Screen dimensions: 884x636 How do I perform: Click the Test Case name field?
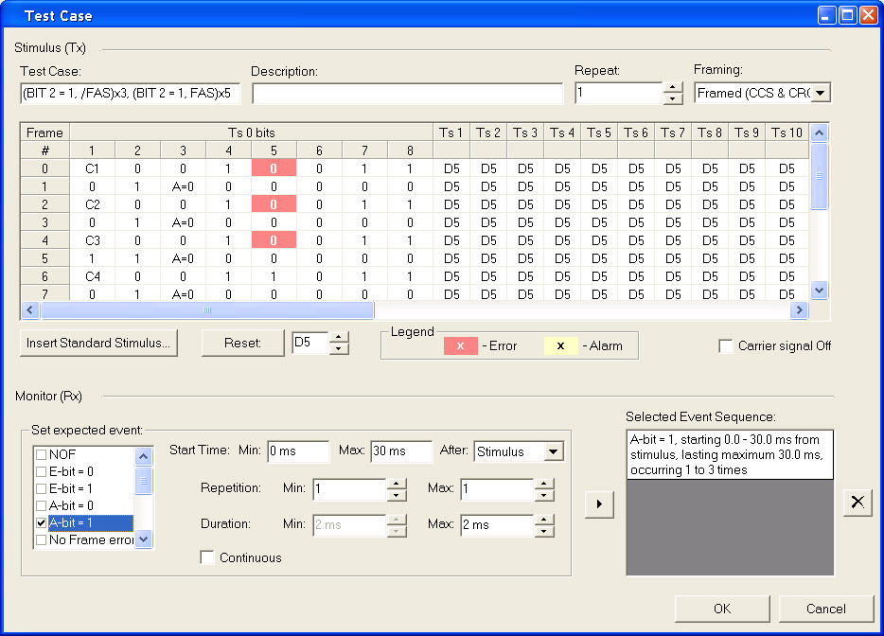point(131,94)
